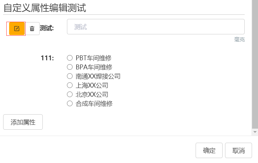
Task: Click the PBT车间维修 option label text
Action: tap(94, 58)
